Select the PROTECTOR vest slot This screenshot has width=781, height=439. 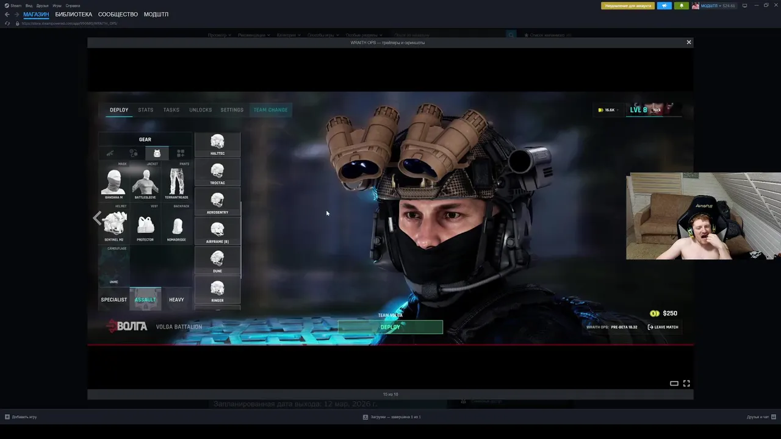pos(145,224)
